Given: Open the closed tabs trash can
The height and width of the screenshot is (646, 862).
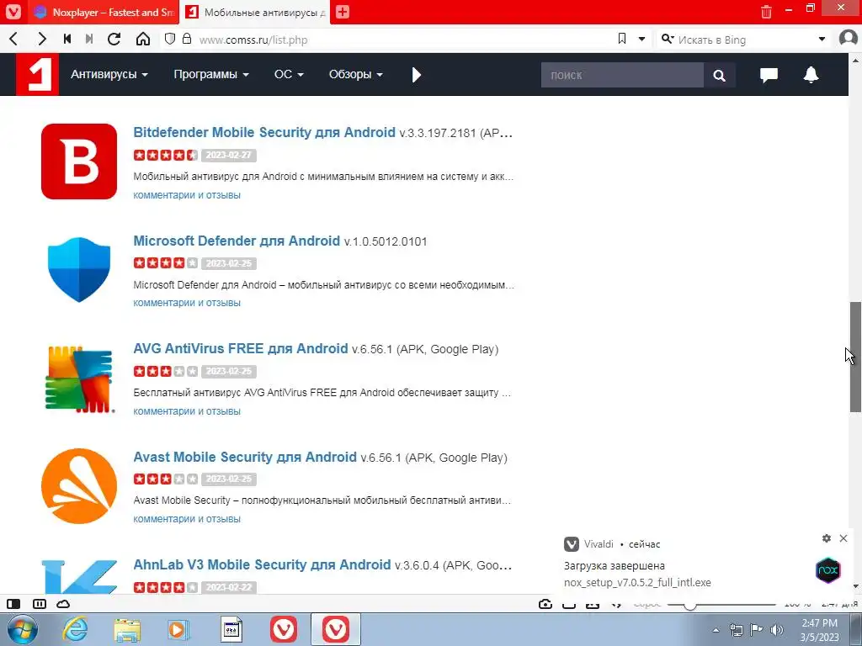Looking at the screenshot, I should pos(766,12).
